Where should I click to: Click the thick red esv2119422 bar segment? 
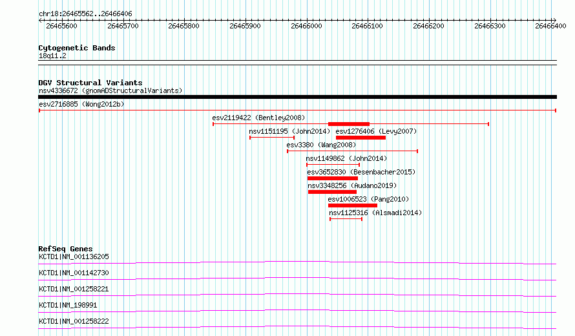[349, 124]
